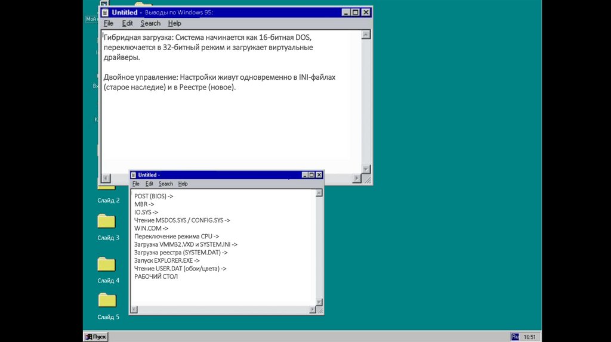Click the resize grip of large Notepad
The height and width of the screenshot is (342, 611).
(x=367, y=179)
